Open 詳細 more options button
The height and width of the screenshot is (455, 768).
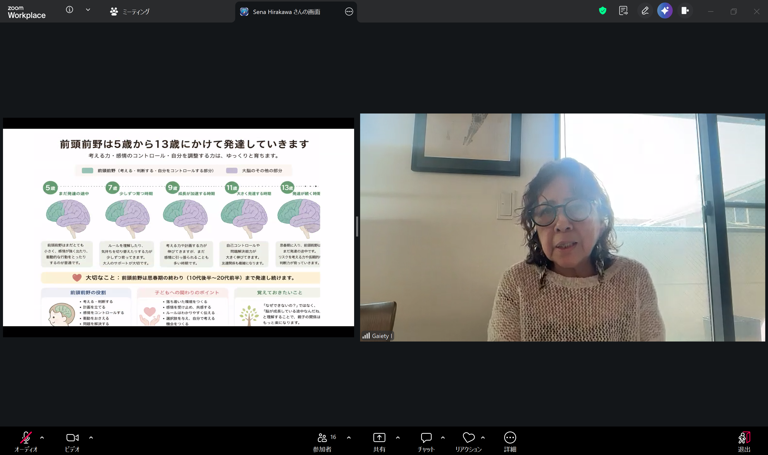coord(510,441)
